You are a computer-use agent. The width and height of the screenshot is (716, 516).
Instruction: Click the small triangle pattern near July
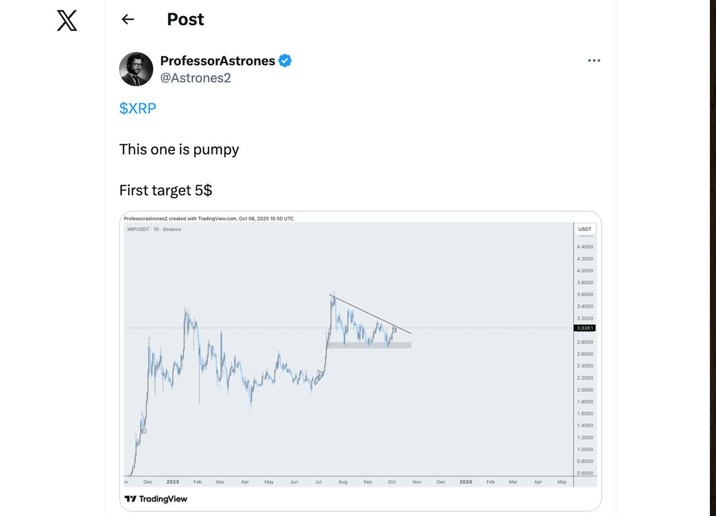point(319,377)
